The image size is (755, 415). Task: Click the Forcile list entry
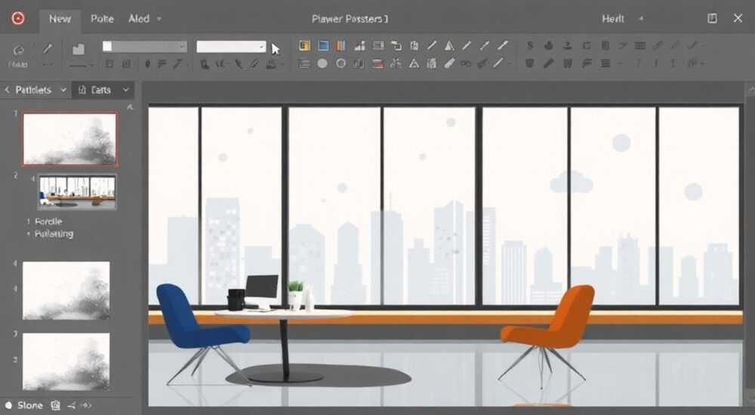coord(48,222)
